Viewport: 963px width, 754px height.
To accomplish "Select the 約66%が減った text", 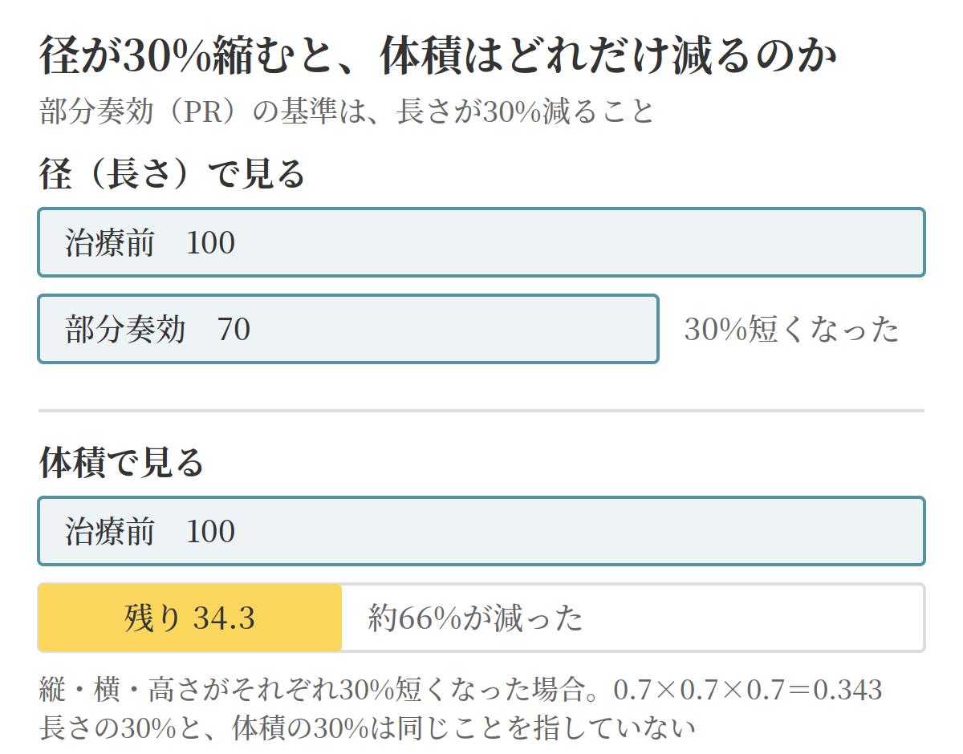I will [475, 618].
